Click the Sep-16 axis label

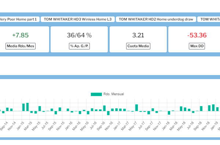pyautogui.click(x=101, y=126)
